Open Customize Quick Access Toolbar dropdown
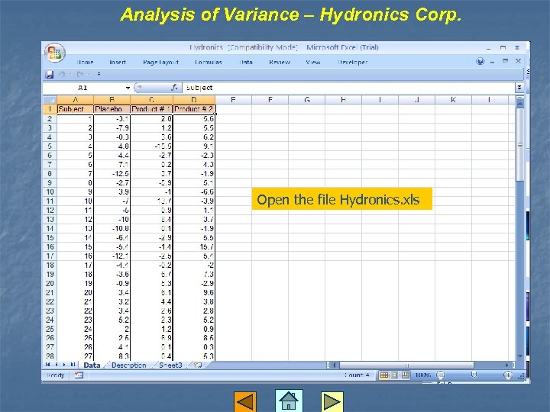The image size is (550, 412). tap(99, 74)
